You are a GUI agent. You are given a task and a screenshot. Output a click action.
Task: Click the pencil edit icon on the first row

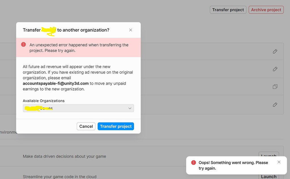pos(275,51)
